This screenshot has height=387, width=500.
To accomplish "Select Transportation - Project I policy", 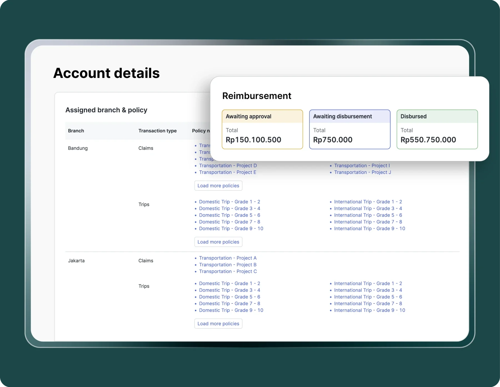I will 362,166.
